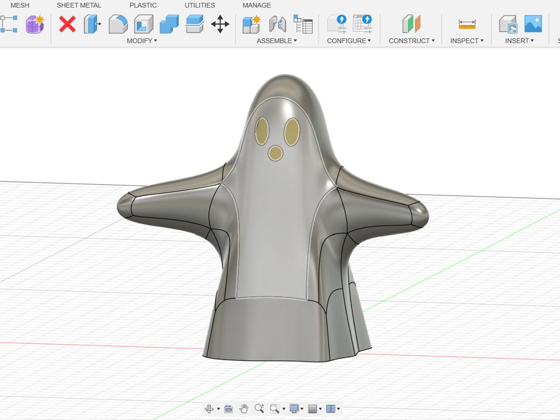Switch to the SHEET METAL tab
Image resolution: width=560 pixels, height=420 pixels.
79,5
